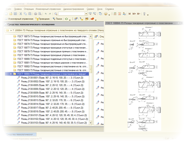Click the magnifier Find icon beside search field

click(x=56, y=14)
